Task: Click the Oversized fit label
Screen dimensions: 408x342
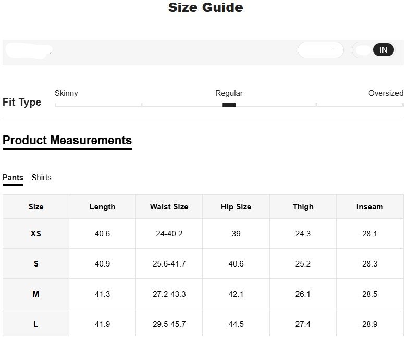Action: click(x=386, y=93)
